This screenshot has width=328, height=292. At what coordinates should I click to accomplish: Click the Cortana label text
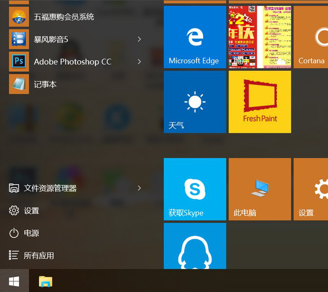311,61
